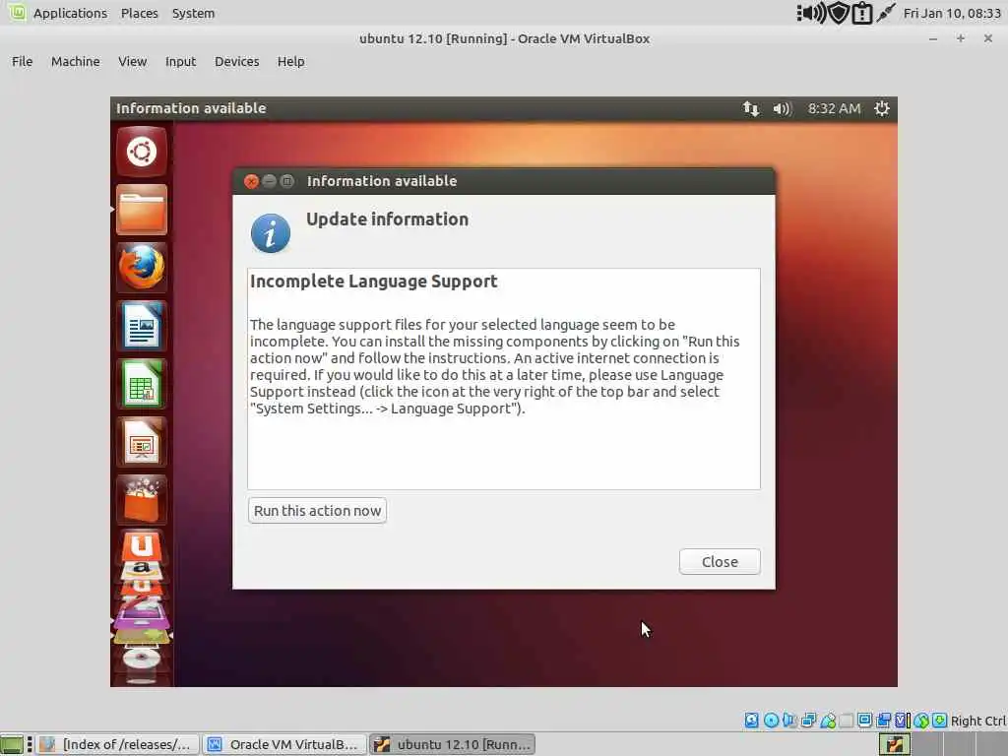Open the Ubuntu One launcher icon
This screenshot has height=756, width=1008.
(142, 546)
